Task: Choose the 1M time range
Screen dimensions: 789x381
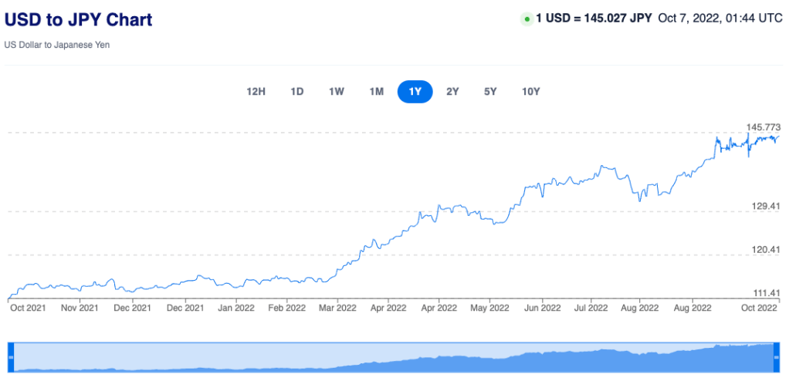Action: click(x=376, y=92)
